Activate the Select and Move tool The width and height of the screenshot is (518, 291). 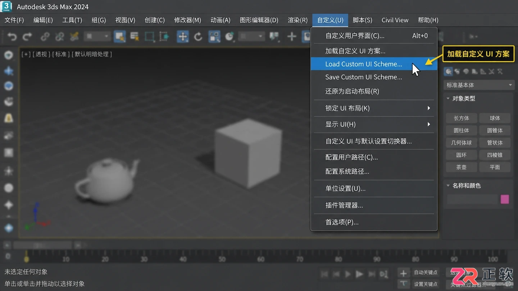(x=183, y=37)
